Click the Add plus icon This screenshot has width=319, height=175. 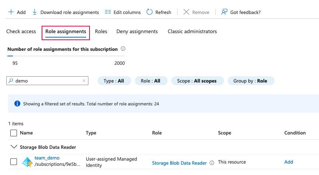point(11,12)
